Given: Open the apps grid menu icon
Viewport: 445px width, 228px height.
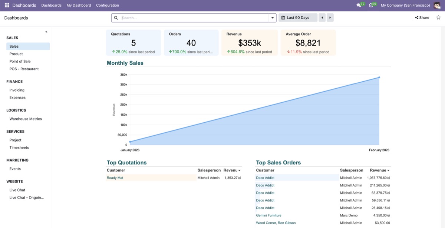Looking at the screenshot, I should click(7, 5).
